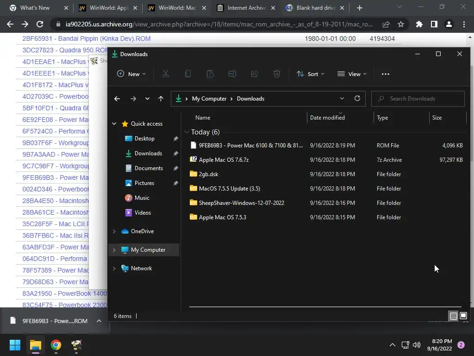This screenshot has width=474, height=356.
Task: Switch to large thumbnails view icon in status bar
Action: 463,316
